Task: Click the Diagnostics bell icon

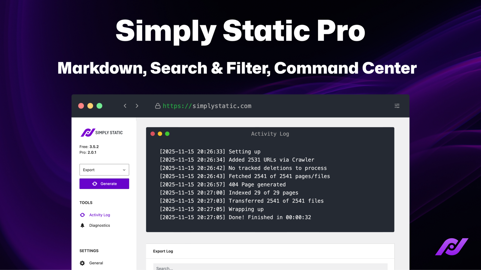Action: [x=82, y=225]
